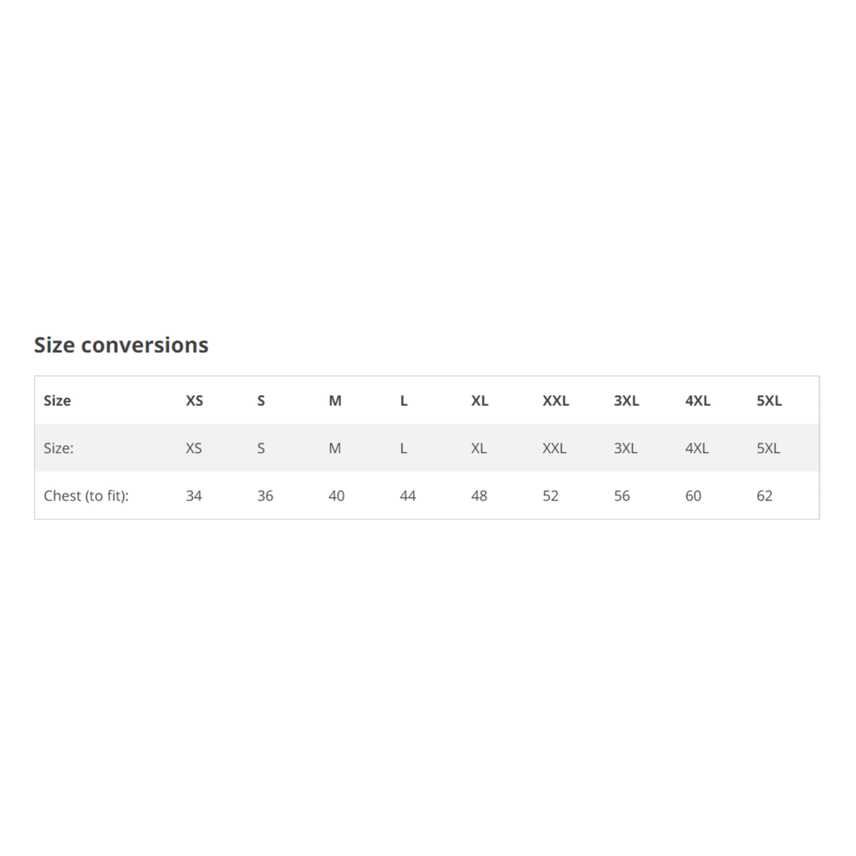
Task: Select the "Chest (to fit):" row label
Action: pos(86,496)
